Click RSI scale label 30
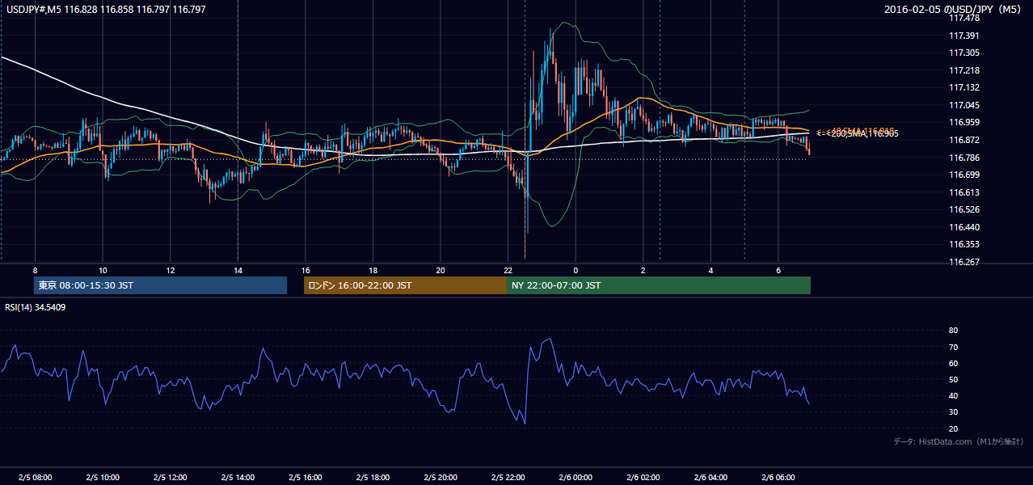This screenshot has height=485, width=1033. [954, 411]
